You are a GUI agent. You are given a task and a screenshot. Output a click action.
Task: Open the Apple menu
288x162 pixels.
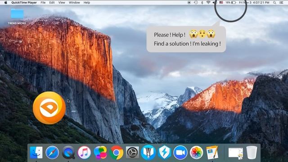click(5, 3)
